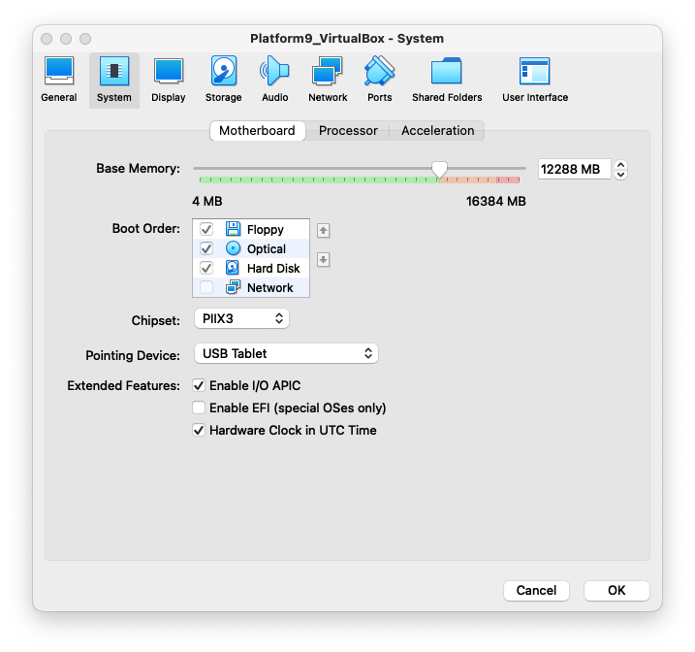Open User Interface settings
The width and height of the screenshot is (695, 652).
[535, 80]
